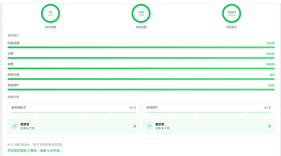The width and height of the screenshot is (281, 156).
Task: Click the 浏览话题 label
Action: (x=141, y=27)
